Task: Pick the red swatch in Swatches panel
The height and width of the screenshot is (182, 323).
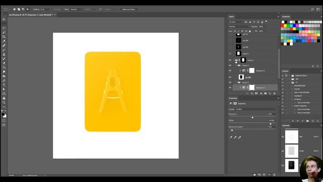Action: [x=282, y=26]
